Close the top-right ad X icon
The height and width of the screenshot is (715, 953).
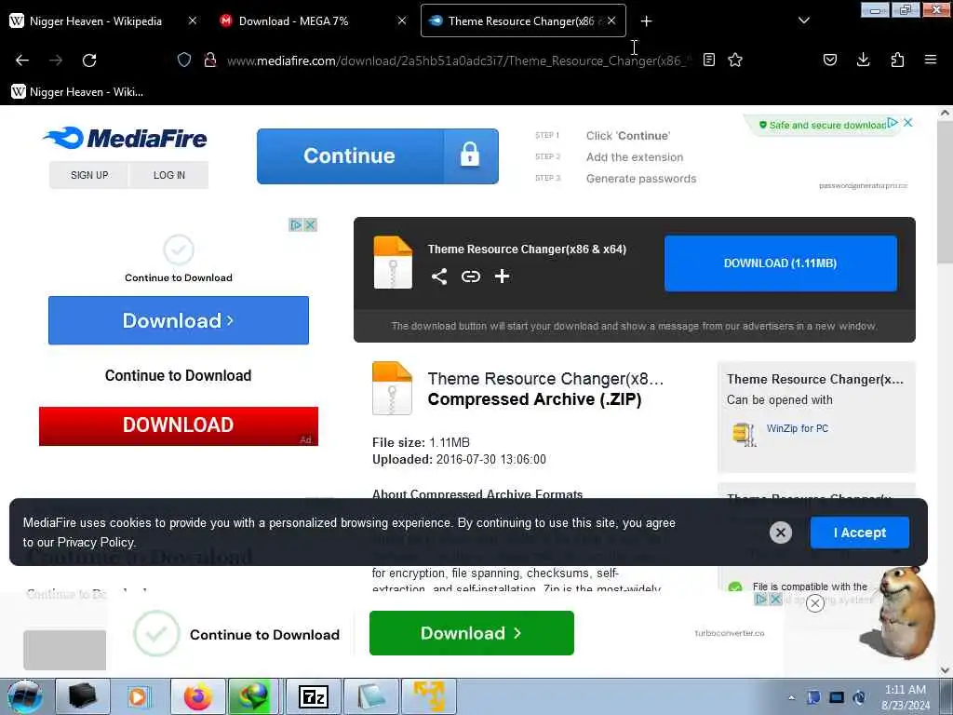[x=908, y=123]
